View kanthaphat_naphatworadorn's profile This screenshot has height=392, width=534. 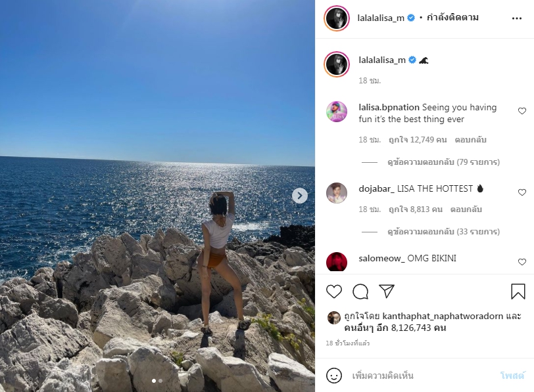(x=443, y=316)
